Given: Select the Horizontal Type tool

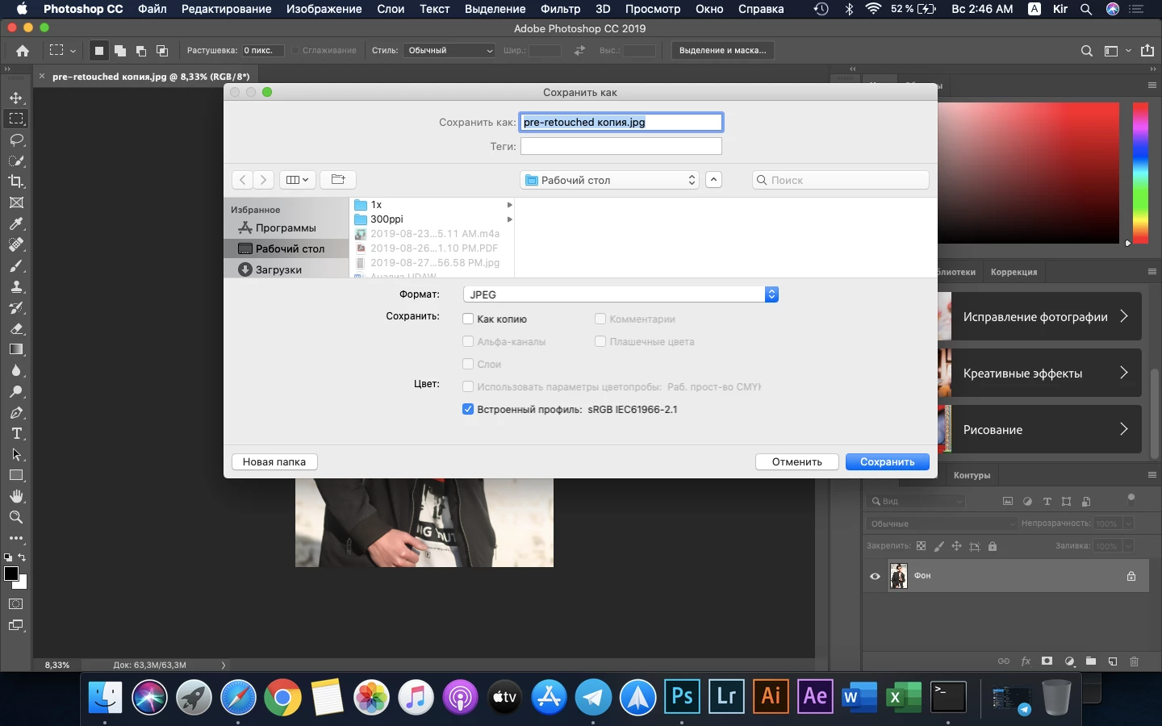Looking at the screenshot, I should click(16, 433).
